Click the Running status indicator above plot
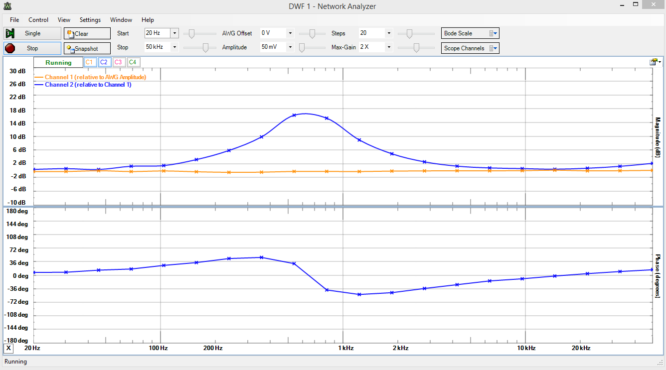This screenshot has height=370, width=666. [58, 63]
